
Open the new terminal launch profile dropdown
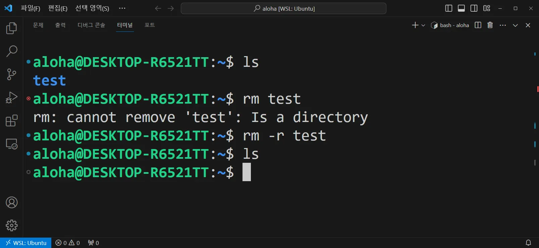(423, 25)
